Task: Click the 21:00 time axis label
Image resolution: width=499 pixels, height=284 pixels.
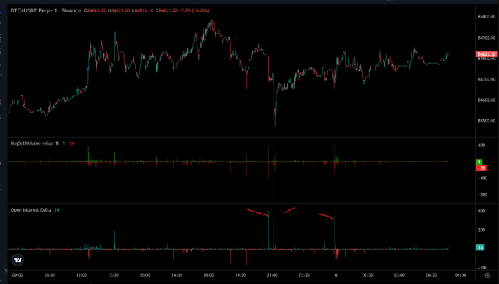Action: tap(272, 275)
